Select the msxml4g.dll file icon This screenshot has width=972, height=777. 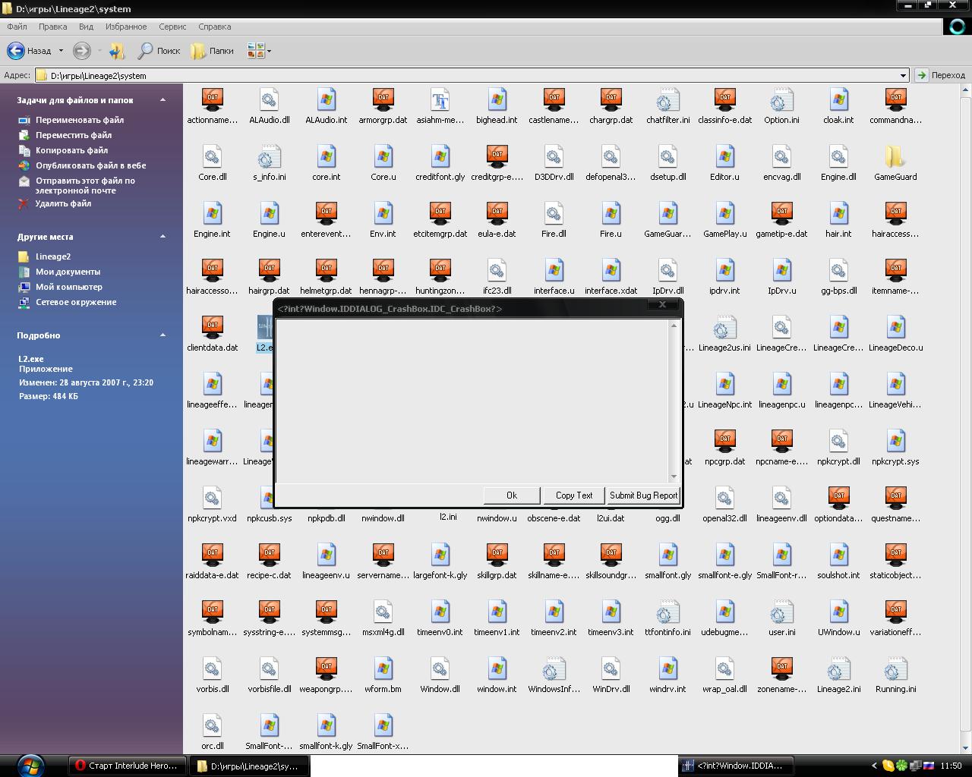pyautogui.click(x=383, y=612)
